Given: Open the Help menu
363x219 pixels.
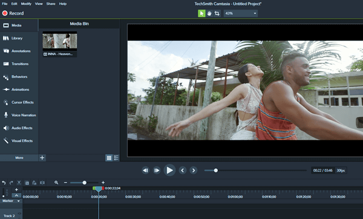Looking at the screenshot, I should point(63,4).
